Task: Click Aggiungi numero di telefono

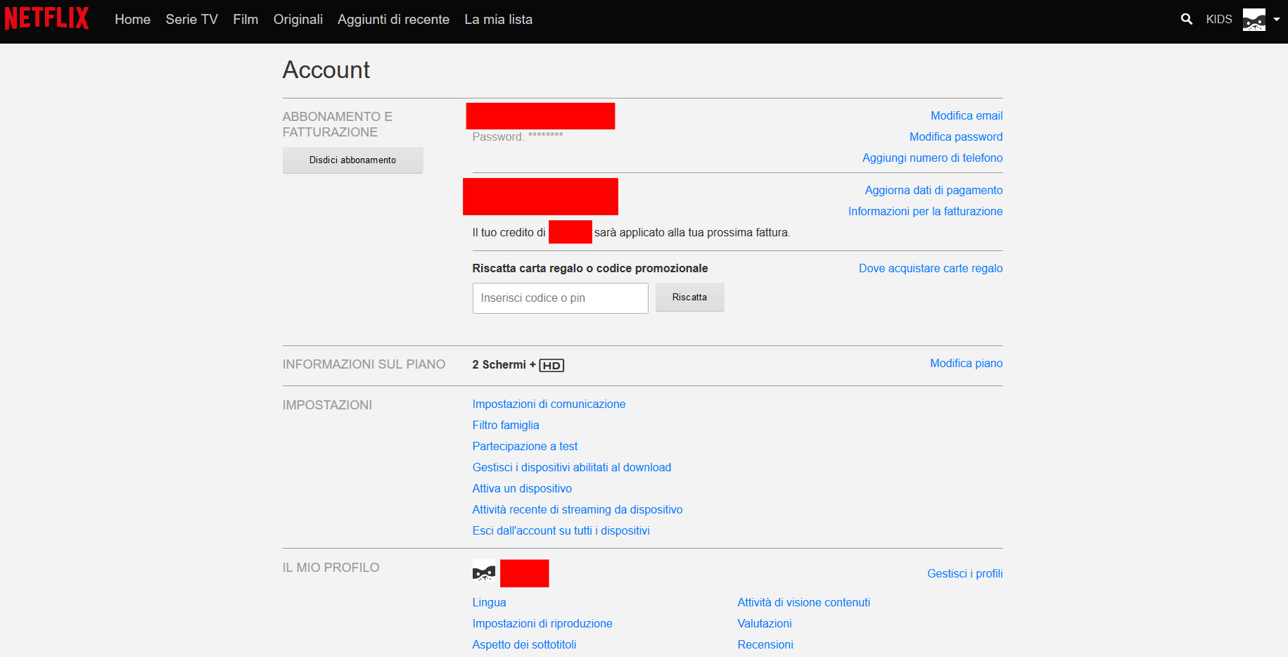Action: pos(933,158)
